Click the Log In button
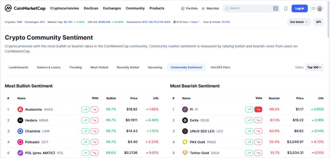Image resolution: width=330 pixels, height=158 pixels. [299, 8]
